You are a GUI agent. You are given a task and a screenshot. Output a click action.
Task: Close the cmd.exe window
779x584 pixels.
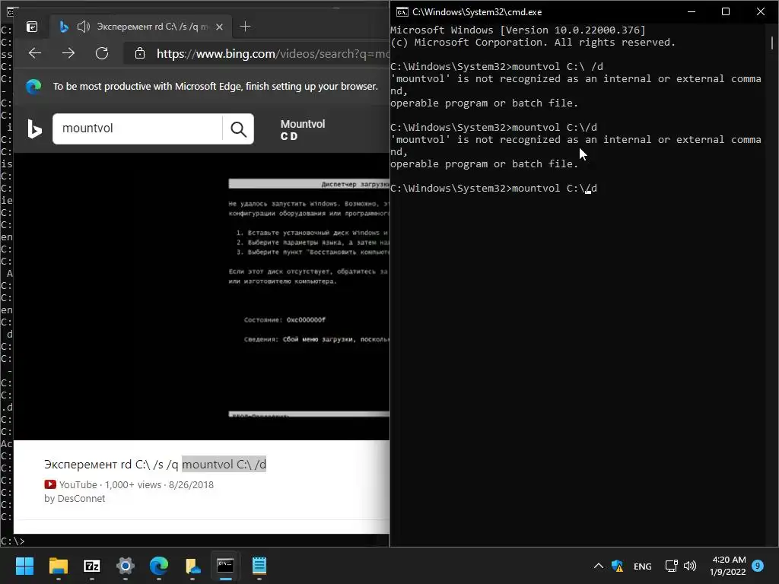760,12
